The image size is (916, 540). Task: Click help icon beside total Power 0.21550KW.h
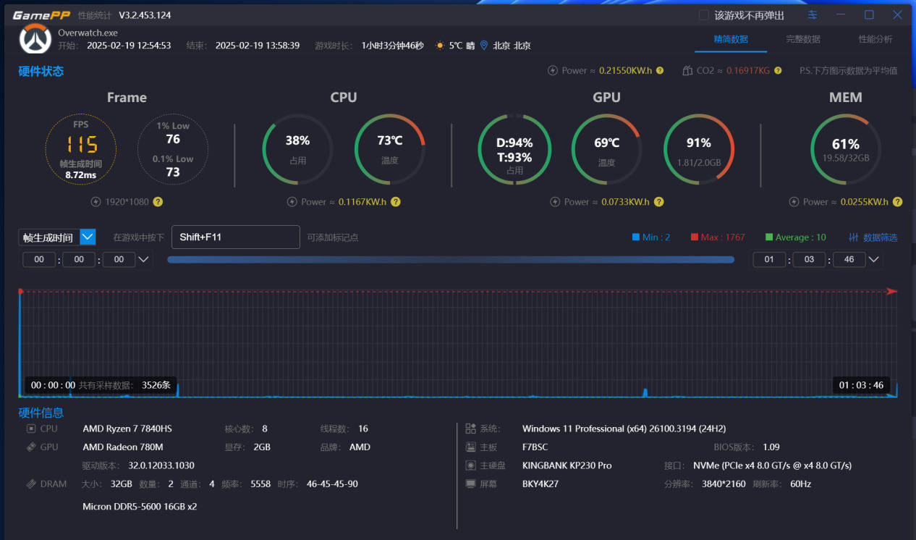659,71
